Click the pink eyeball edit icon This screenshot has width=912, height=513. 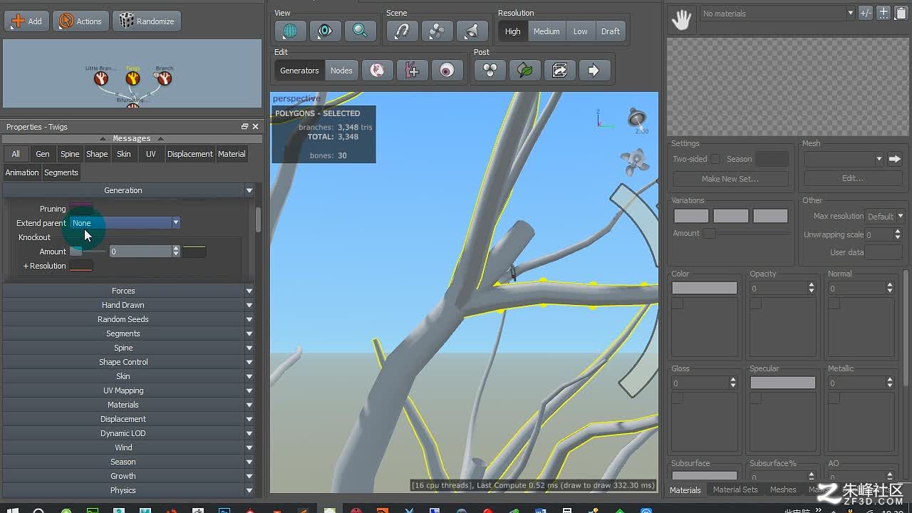447,71
